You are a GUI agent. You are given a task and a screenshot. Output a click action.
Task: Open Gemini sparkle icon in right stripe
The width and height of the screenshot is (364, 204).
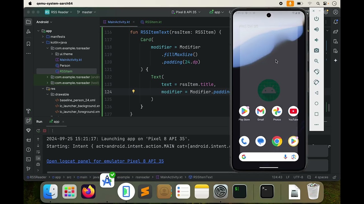tap(336, 60)
